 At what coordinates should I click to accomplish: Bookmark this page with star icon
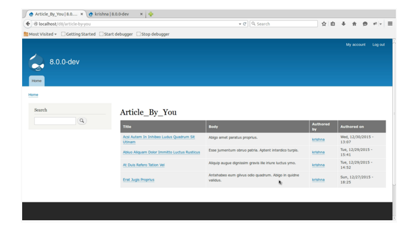(324, 24)
